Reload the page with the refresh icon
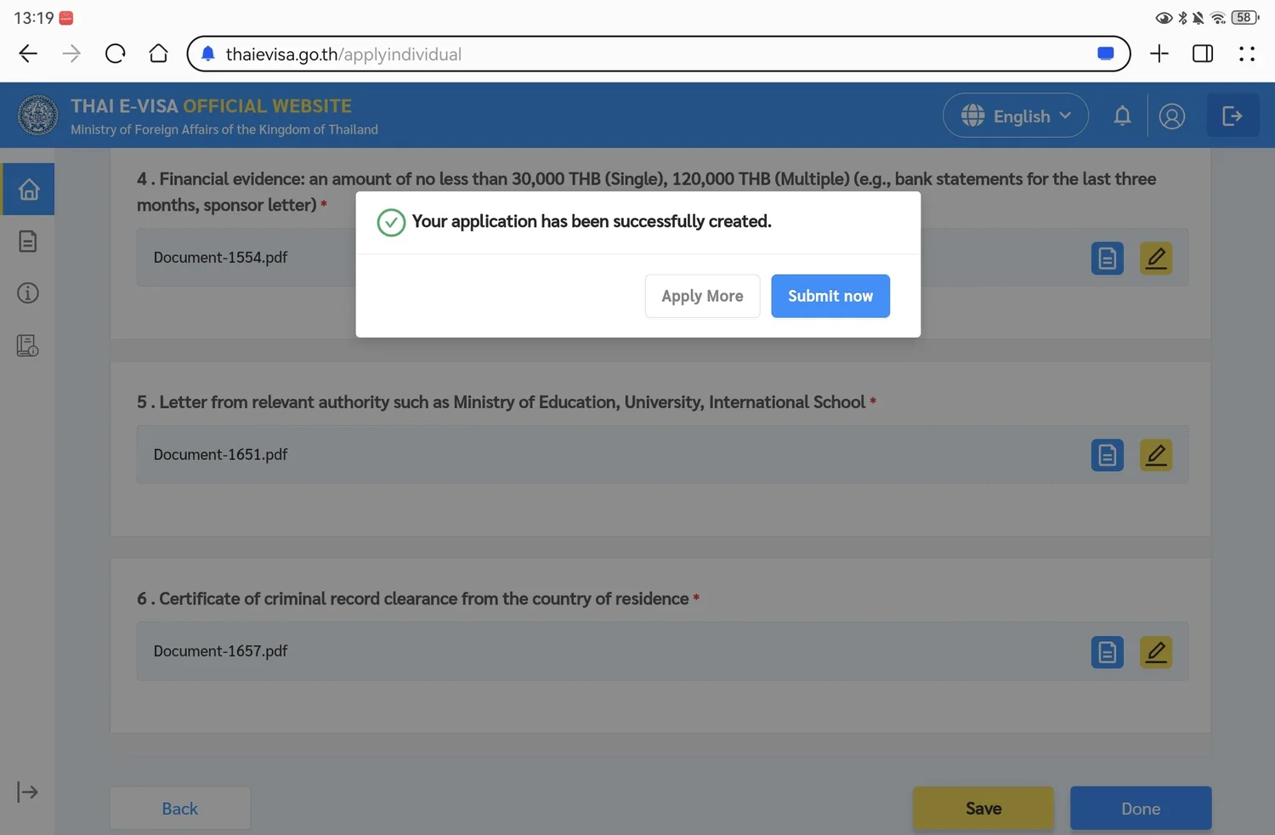 pos(116,54)
